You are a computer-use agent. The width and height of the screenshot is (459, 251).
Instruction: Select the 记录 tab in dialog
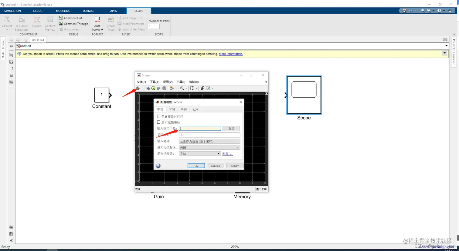pyautogui.click(x=196, y=109)
